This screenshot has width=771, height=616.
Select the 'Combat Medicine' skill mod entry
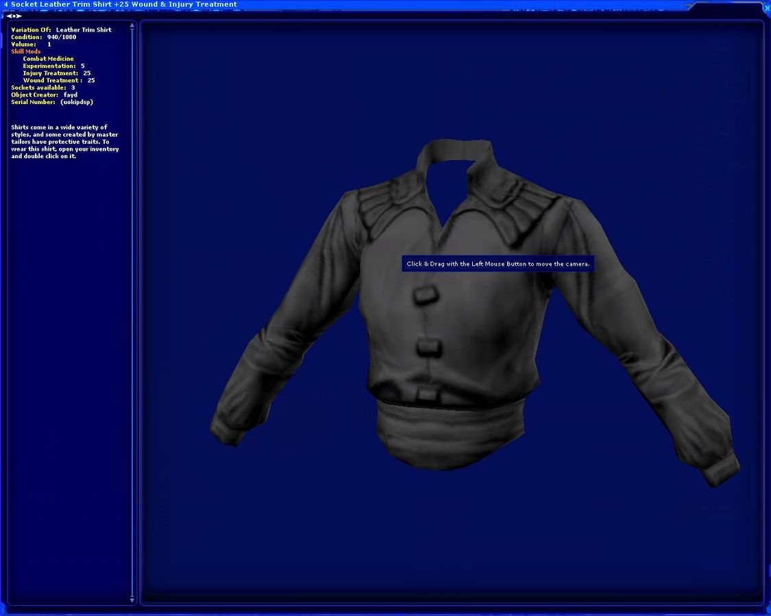click(48, 59)
